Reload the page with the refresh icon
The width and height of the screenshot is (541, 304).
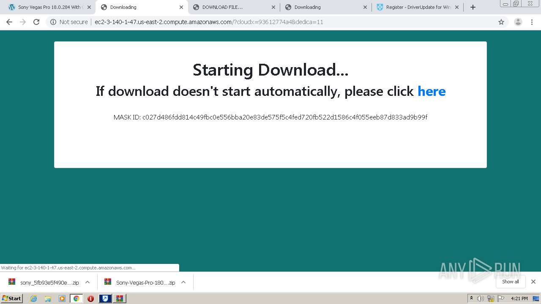(36, 22)
